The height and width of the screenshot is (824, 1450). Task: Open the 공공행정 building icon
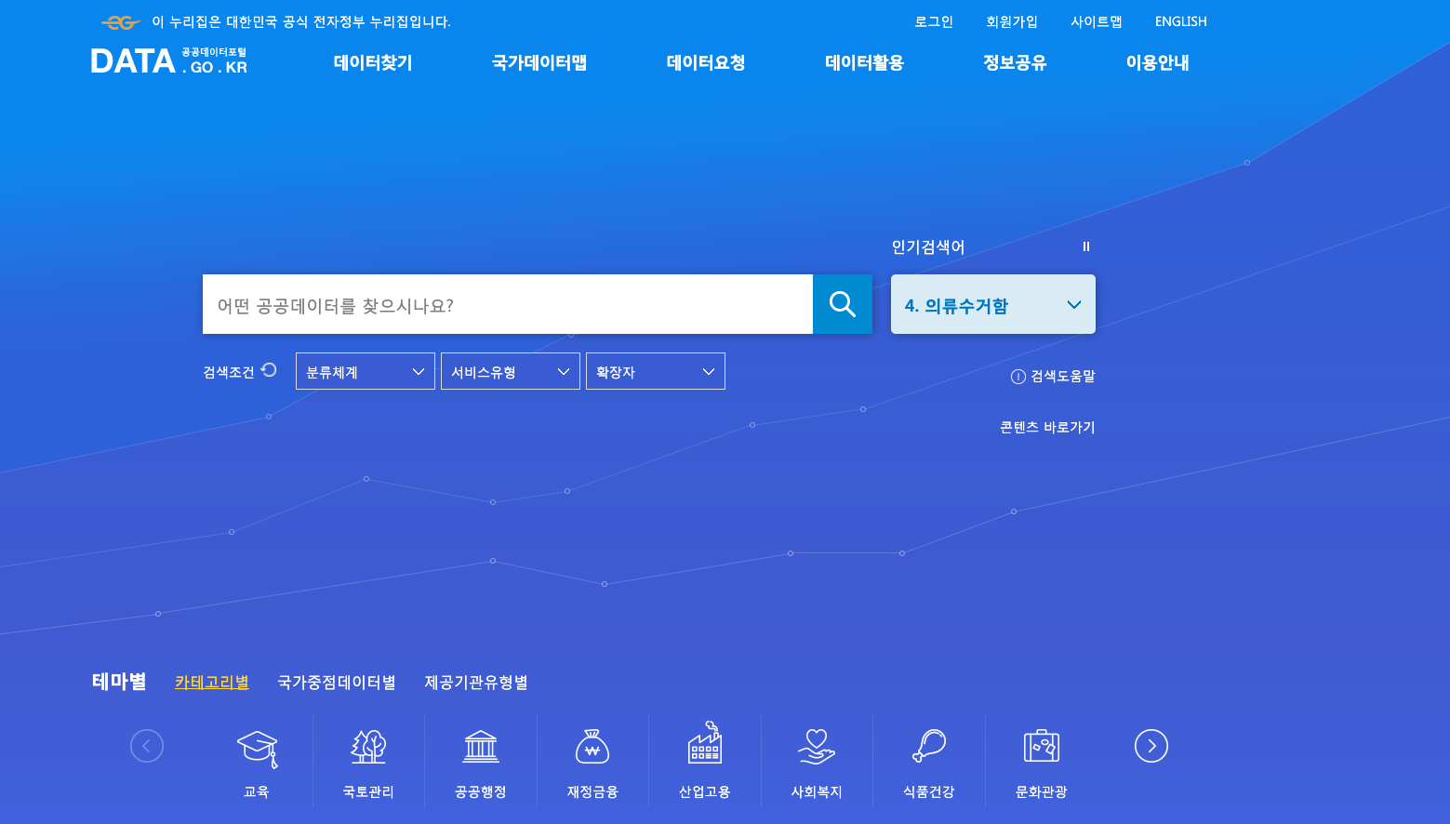click(481, 746)
